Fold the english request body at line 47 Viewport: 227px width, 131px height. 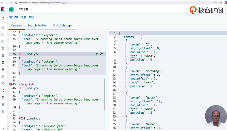pos(16,92)
